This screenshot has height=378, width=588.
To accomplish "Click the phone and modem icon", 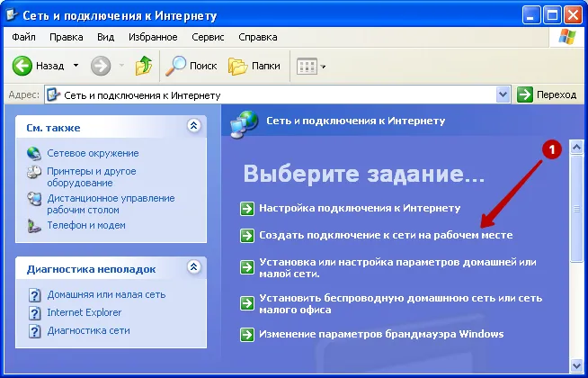I will pos(34,226).
